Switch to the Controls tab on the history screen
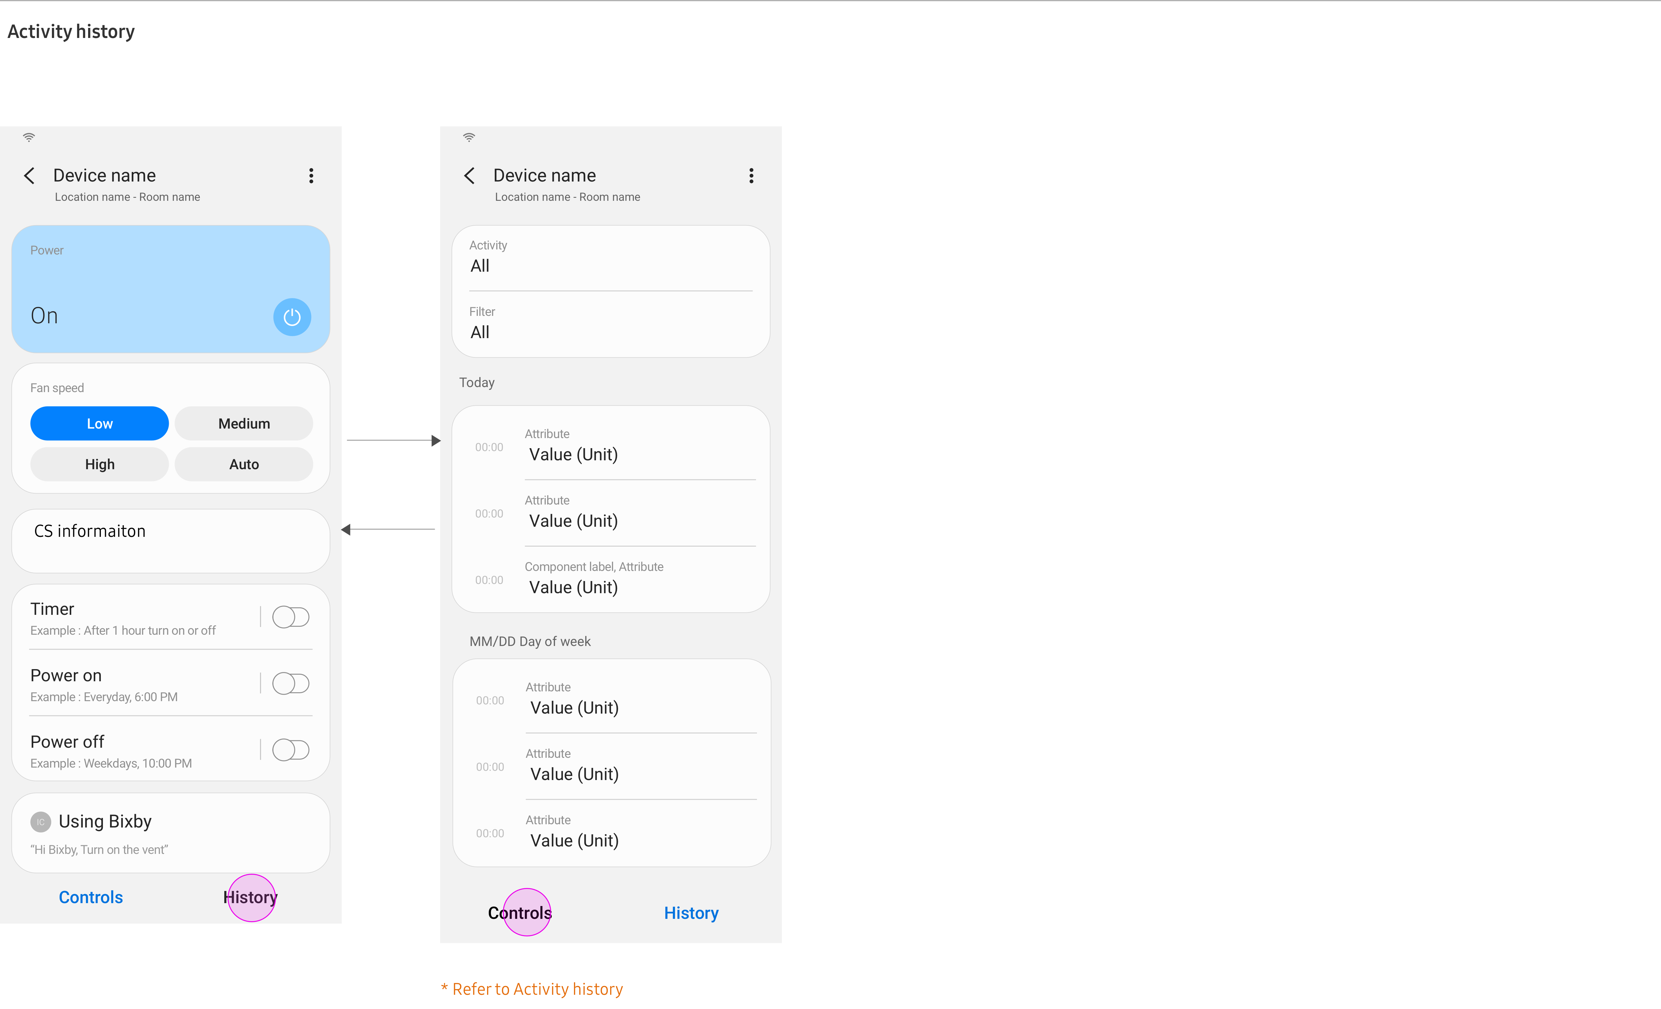 (x=520, y=913)
